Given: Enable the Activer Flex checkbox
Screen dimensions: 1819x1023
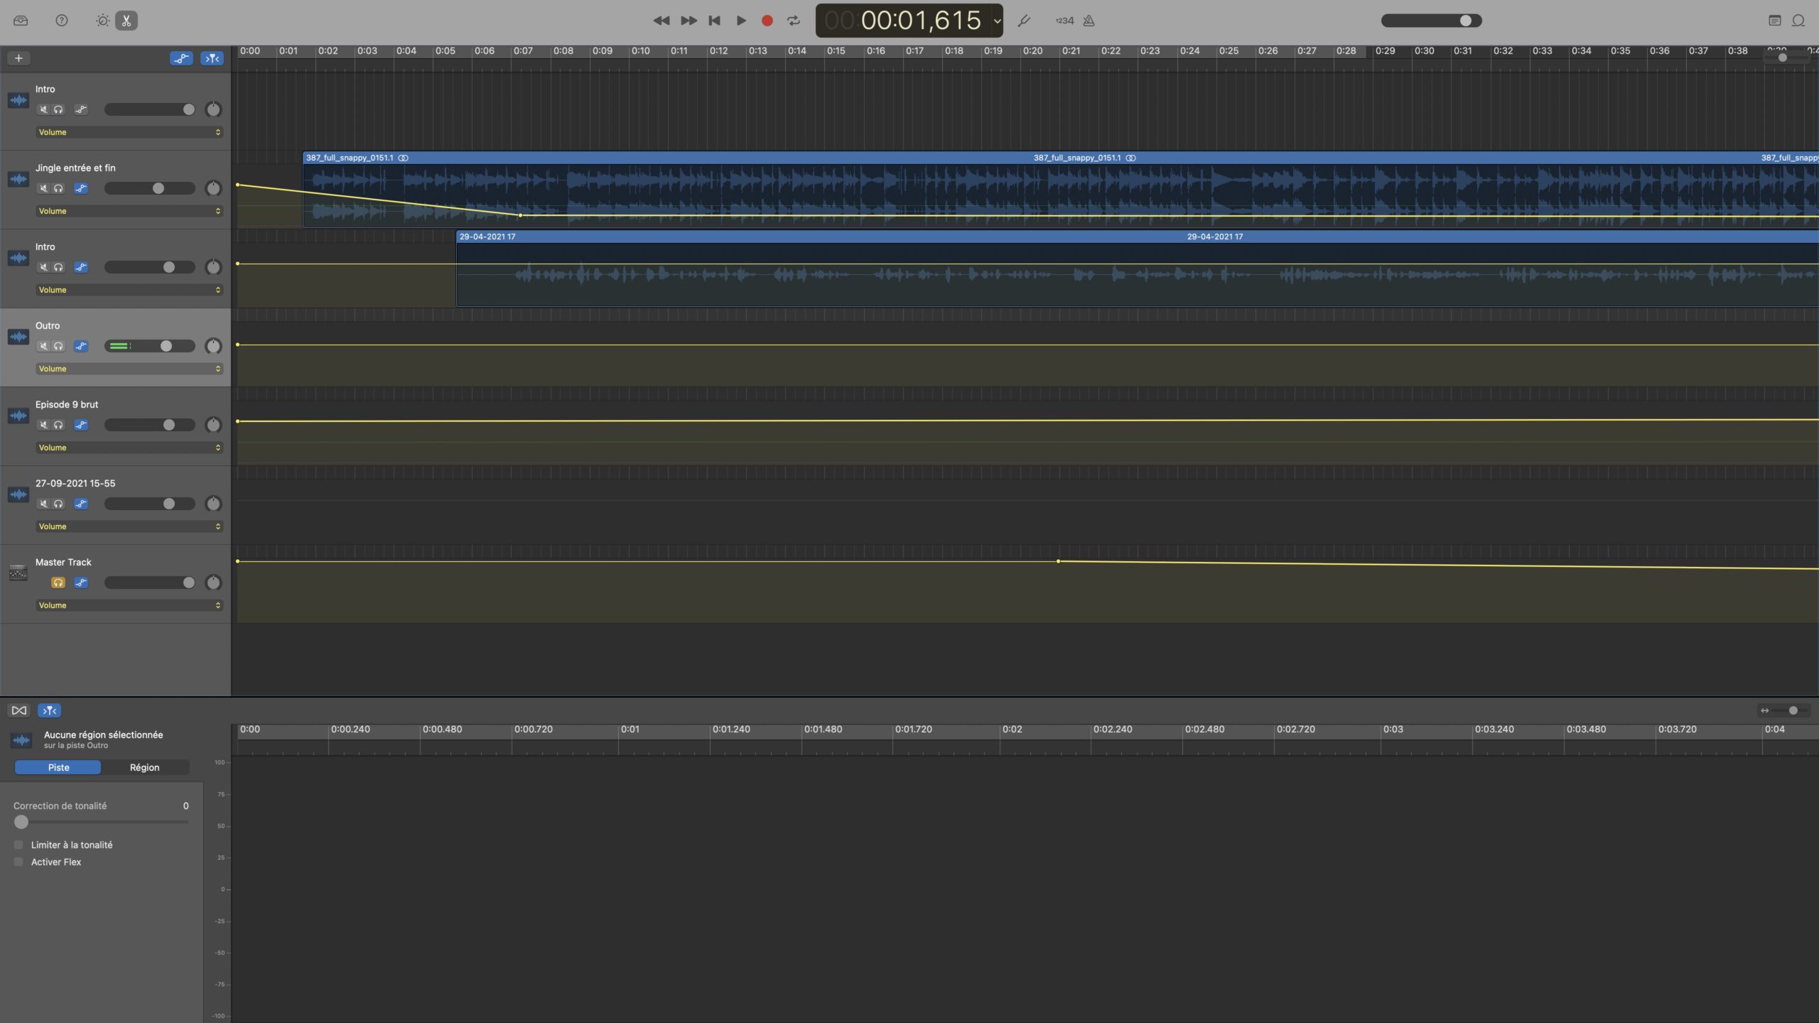Looking at the screenshot, I should pos(18,862).
